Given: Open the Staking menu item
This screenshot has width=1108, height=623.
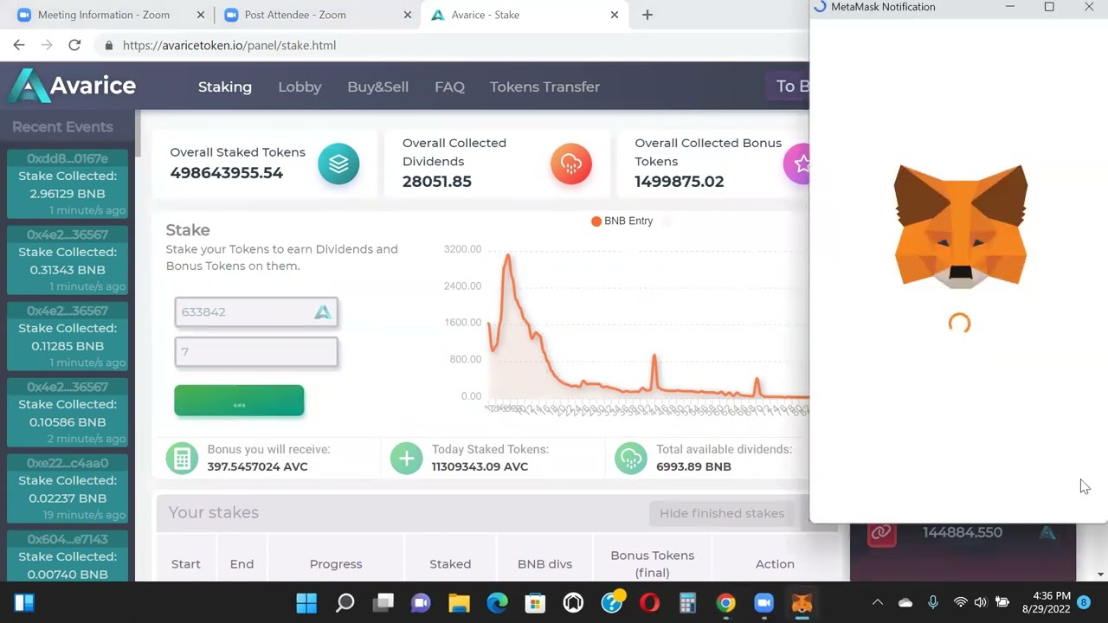Looking at the screenshot, I should coord(225,87).
